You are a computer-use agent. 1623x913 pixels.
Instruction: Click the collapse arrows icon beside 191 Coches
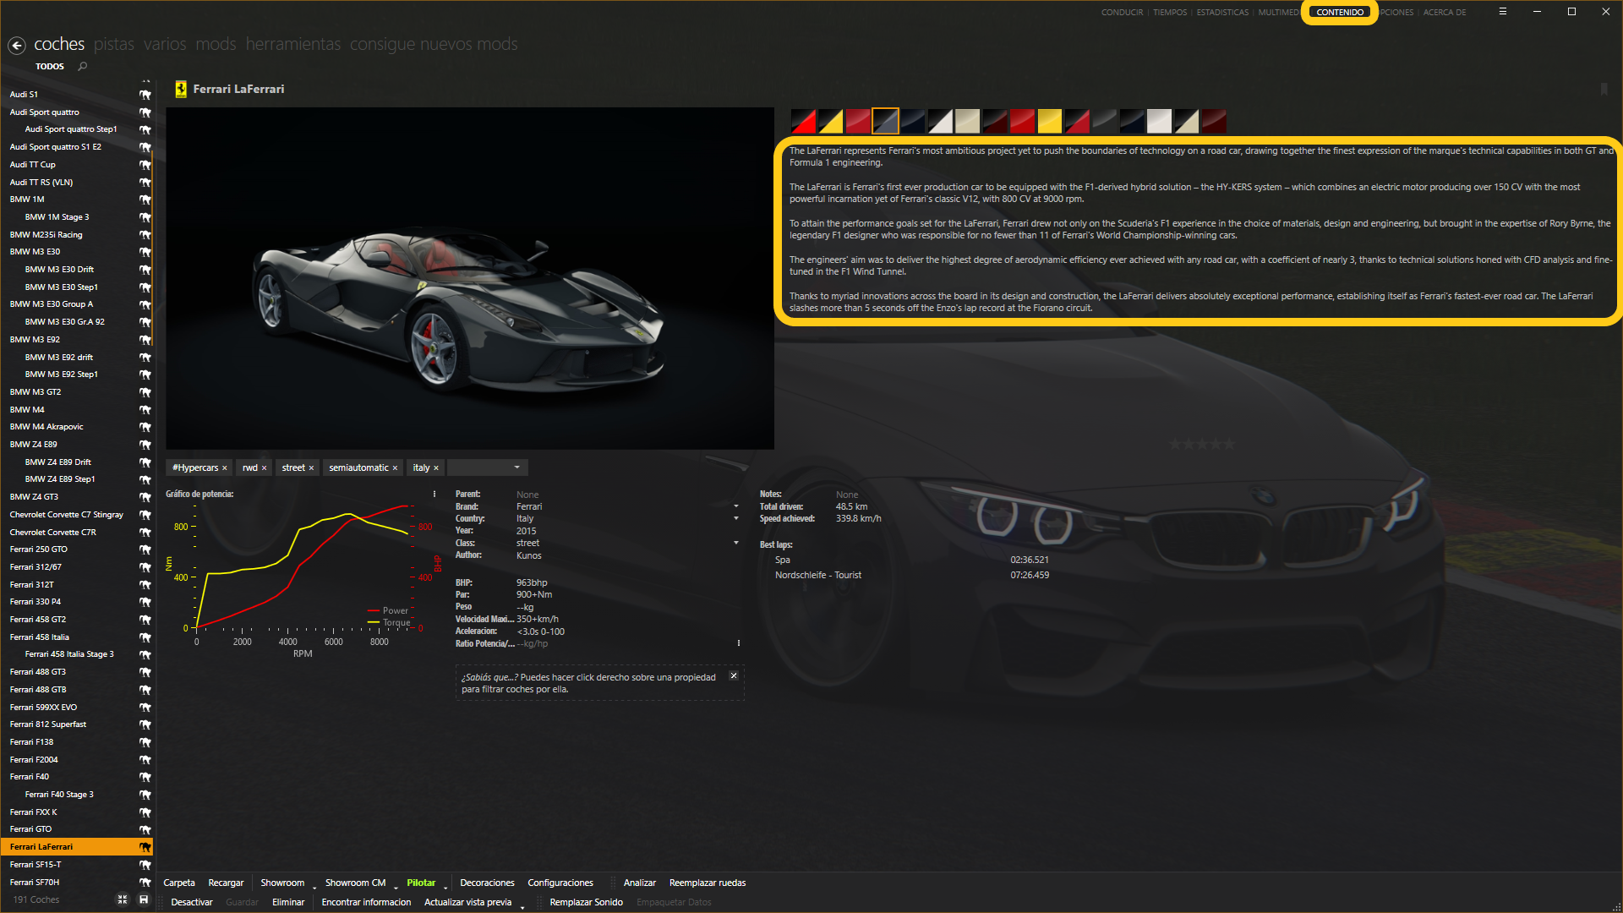[123, 899]
